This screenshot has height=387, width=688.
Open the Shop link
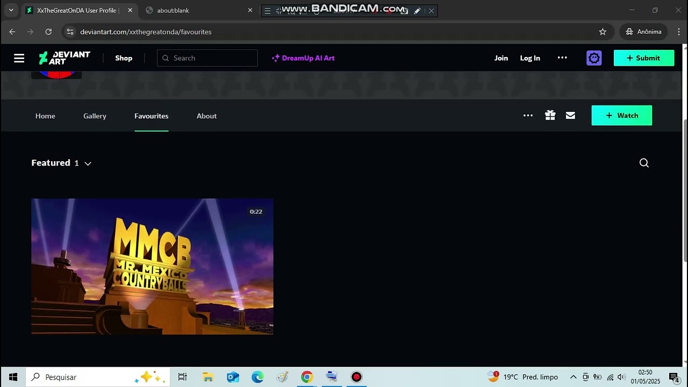point(124,58)
